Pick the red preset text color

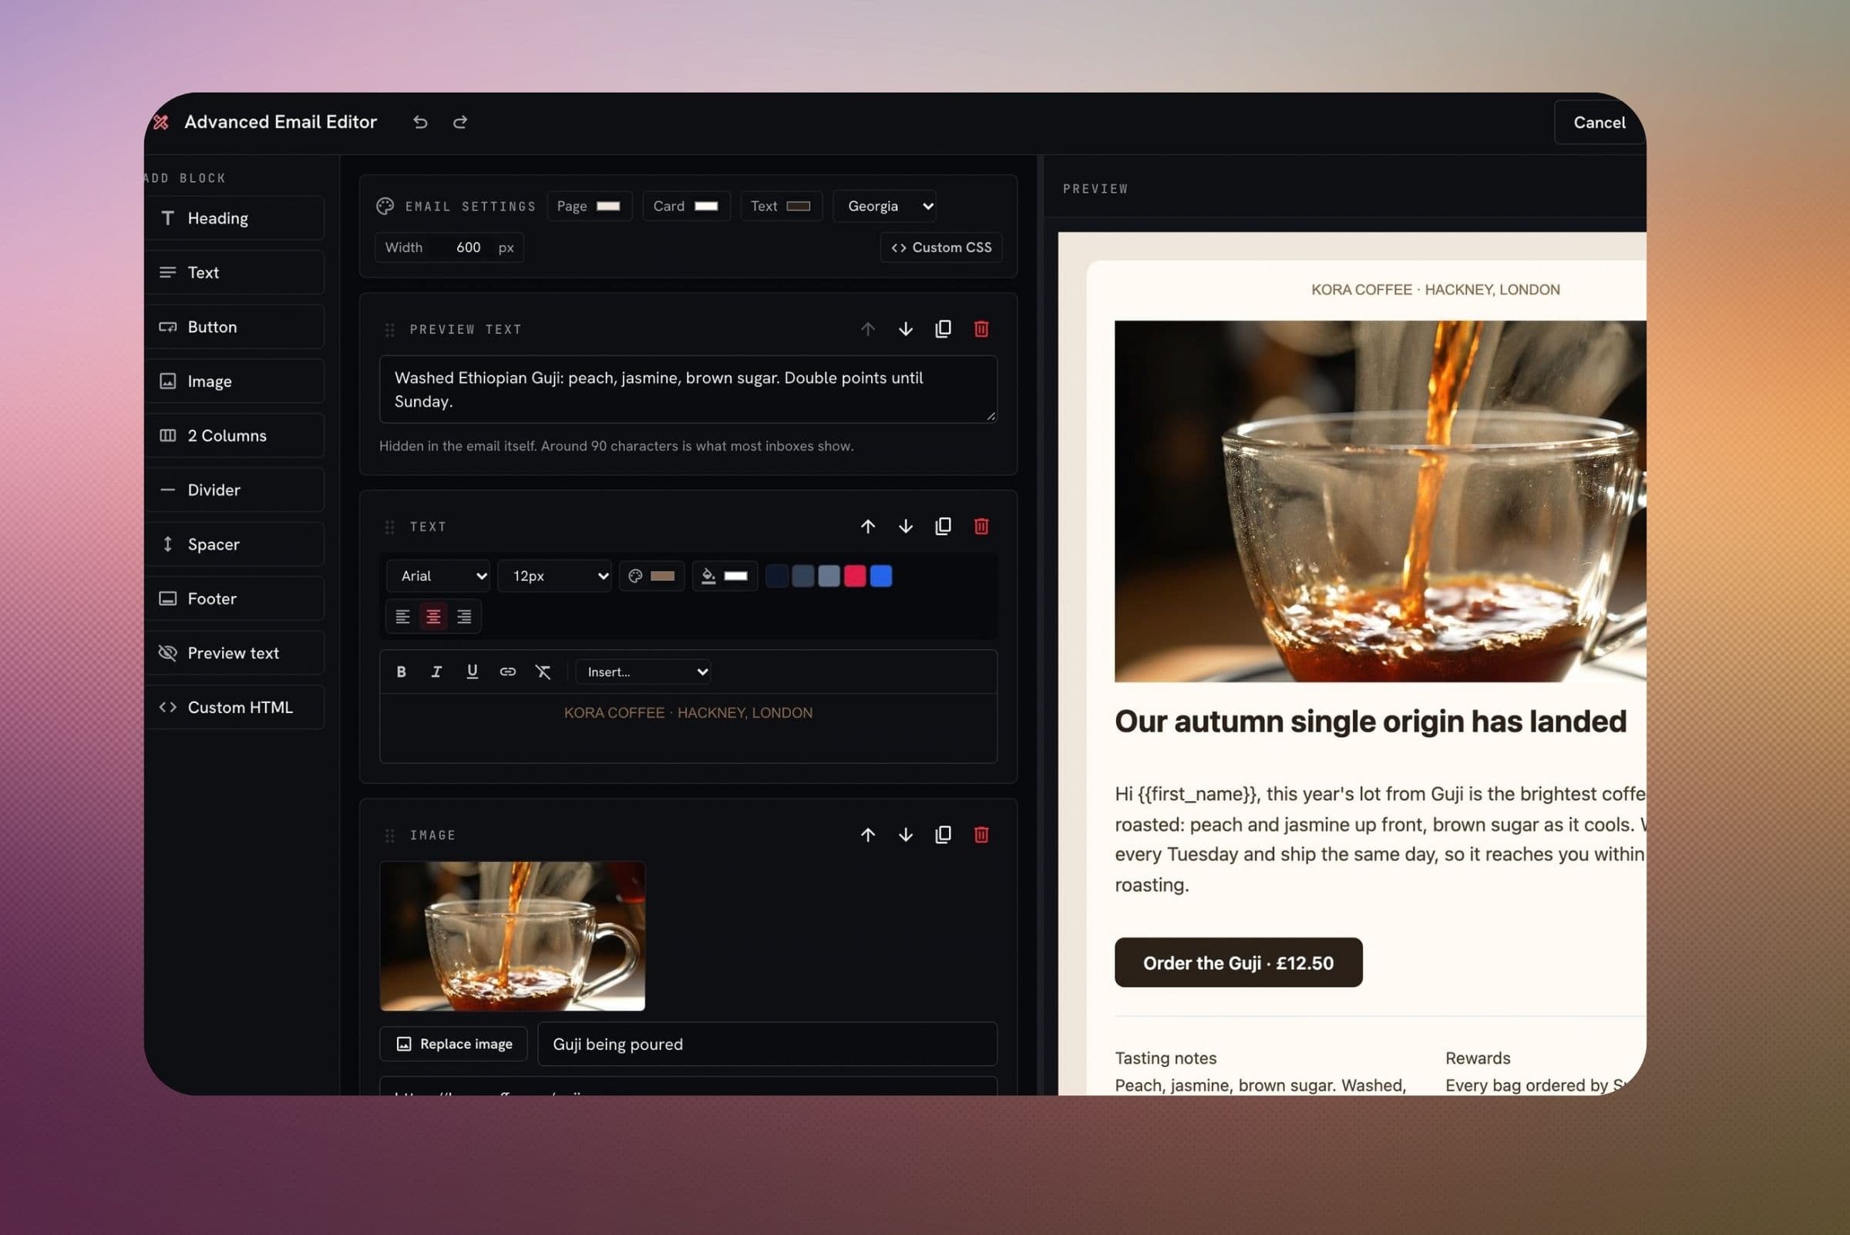click(x=855, y=577)
